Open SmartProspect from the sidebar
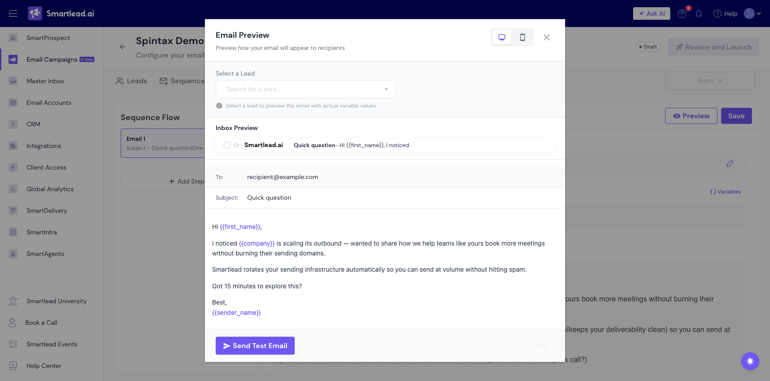Viewport: 770px width, 381px height. (x=48, y=38)
